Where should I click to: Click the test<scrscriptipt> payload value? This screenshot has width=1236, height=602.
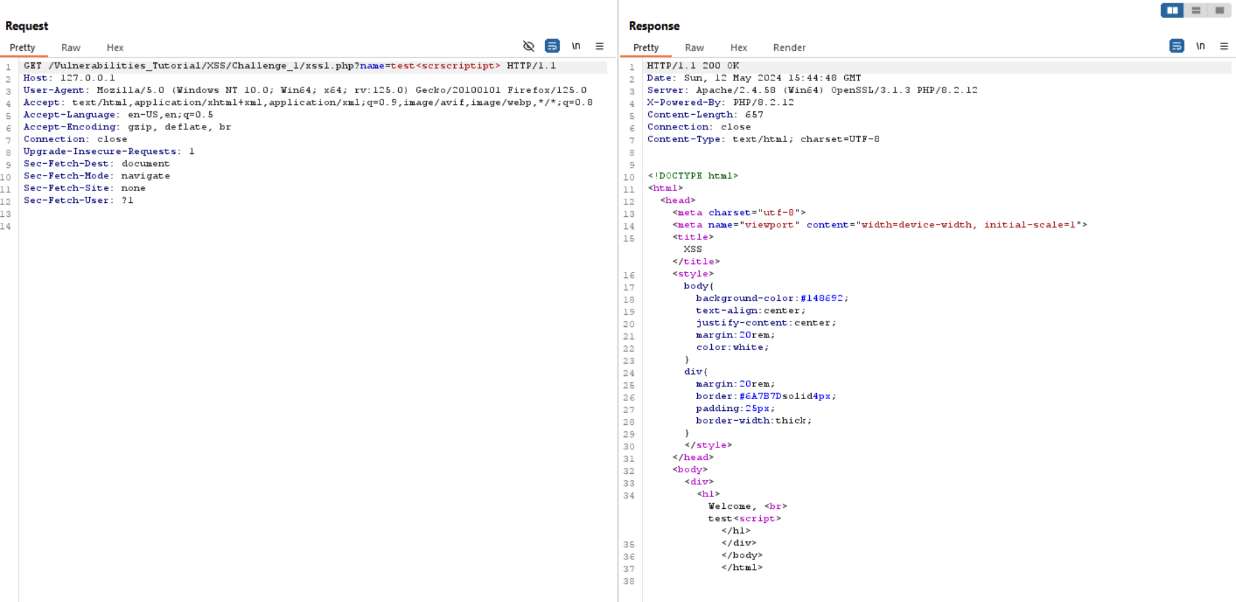tap(445, 66)
